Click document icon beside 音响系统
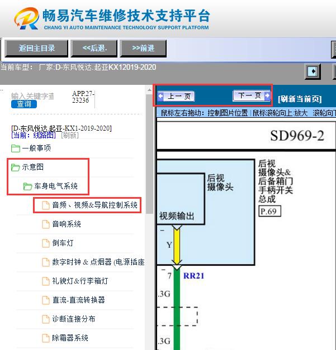The height and width of the screenshot is (350, 336). pos(46,224)
